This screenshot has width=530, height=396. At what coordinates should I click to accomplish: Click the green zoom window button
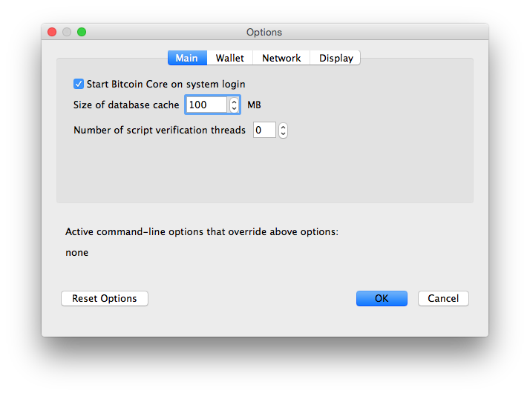pyautogui.click(x=82, y=32)
